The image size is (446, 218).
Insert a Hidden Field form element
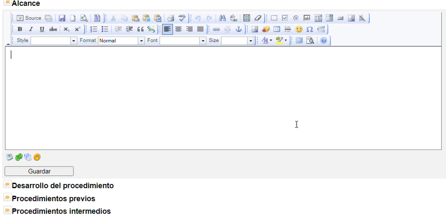coord(362,18)
